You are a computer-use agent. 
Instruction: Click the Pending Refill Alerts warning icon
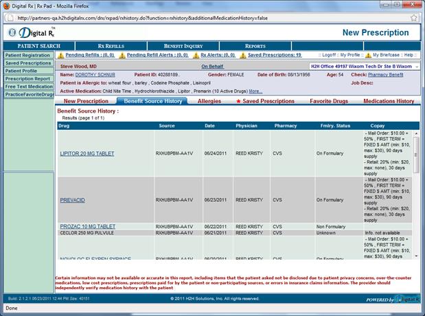pyautogui.click(x=122, y=55)
